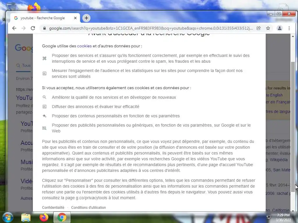The height and width of the screenshot is (223, 298).
Task: Open Conditions d'utilisation link
Action: coord(88,207)
